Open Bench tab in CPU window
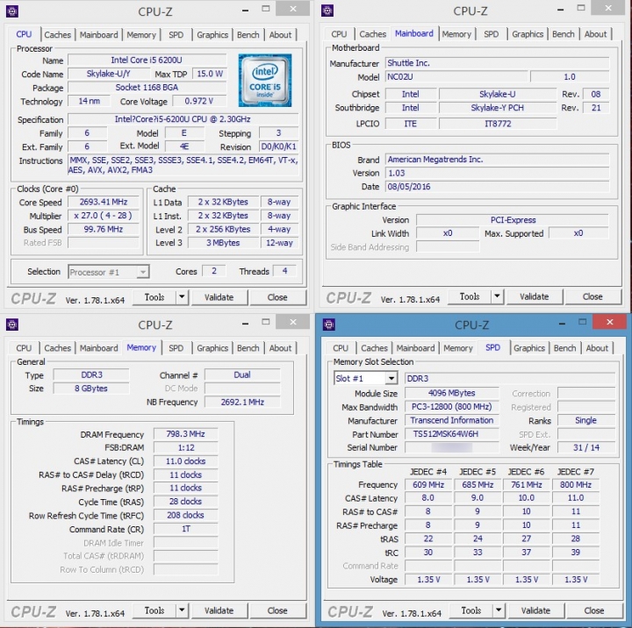Screen dimensions: 632x628 (248, 35)
